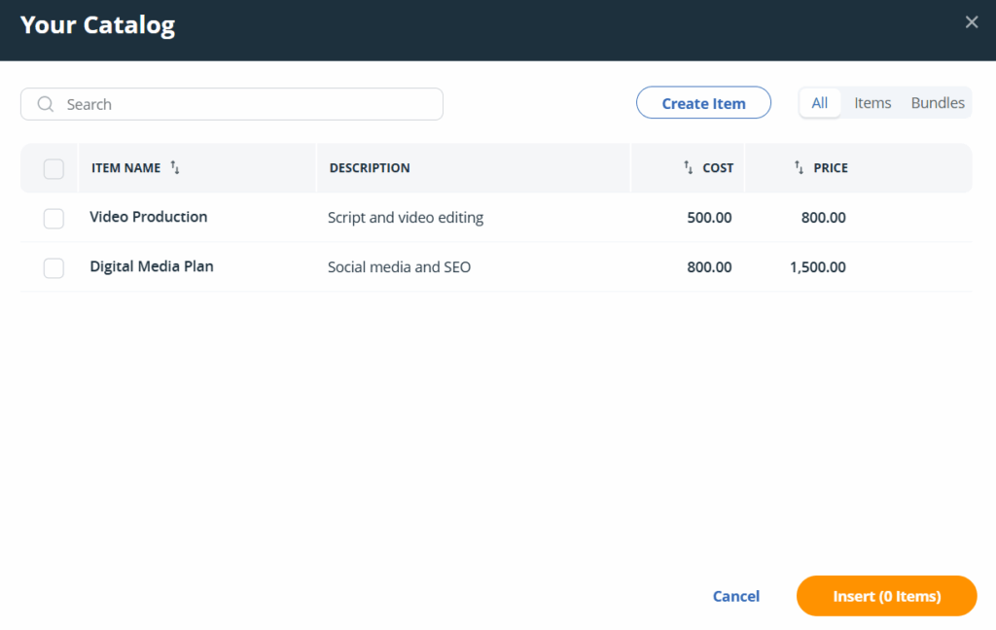Click the Cost column sort arrows
This screenshot has width=996, height=630.
[689, 167]
